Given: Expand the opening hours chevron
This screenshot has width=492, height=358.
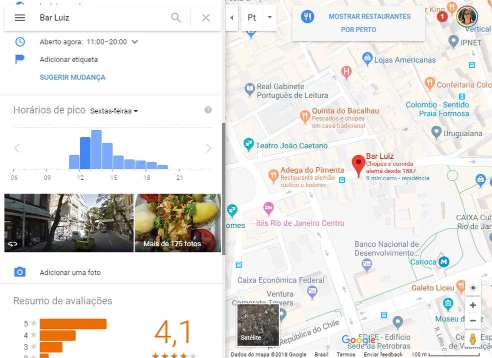Looking at the screenshot, I should 134,42.
